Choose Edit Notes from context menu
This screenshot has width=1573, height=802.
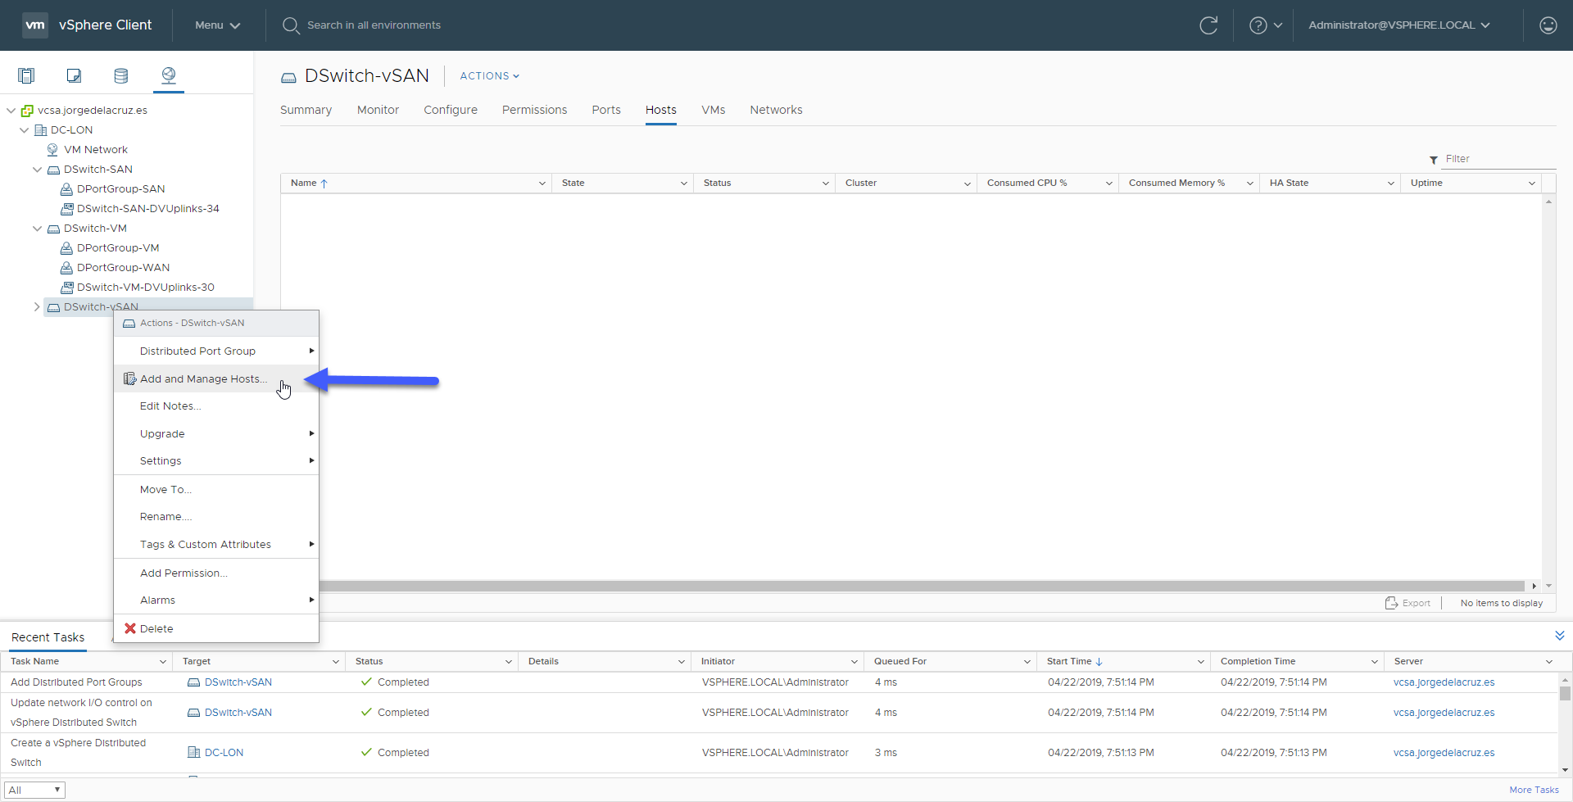216,406
